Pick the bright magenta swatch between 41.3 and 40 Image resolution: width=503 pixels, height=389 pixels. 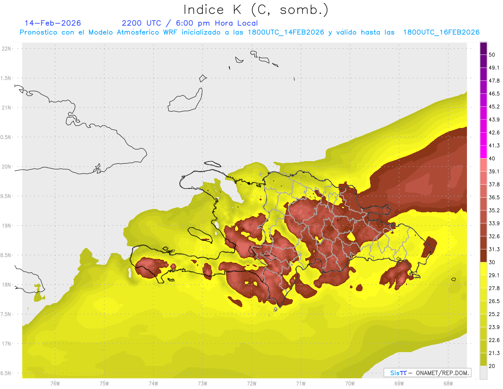point(483,152)
